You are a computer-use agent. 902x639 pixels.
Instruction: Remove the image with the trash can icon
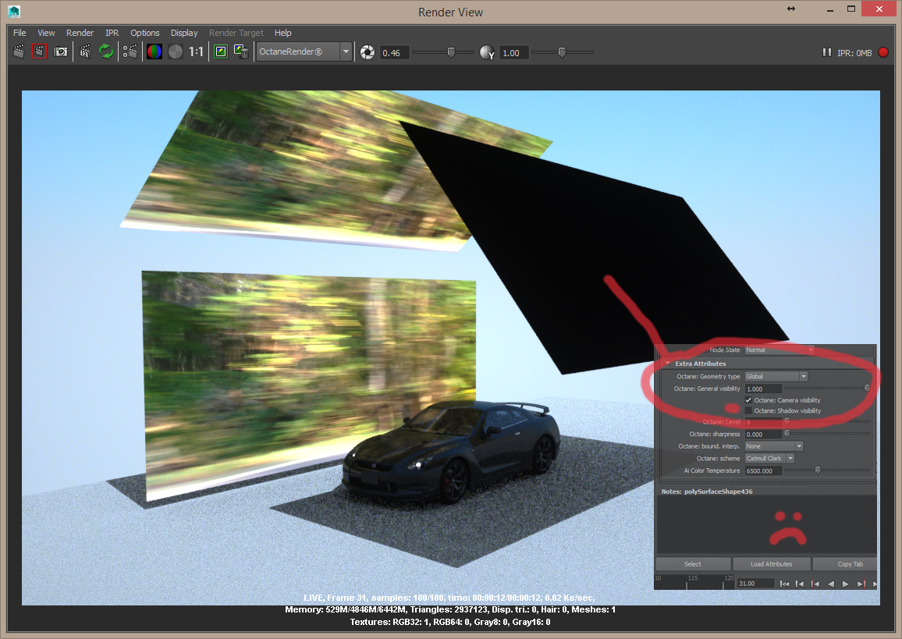(x=241, y=51)
